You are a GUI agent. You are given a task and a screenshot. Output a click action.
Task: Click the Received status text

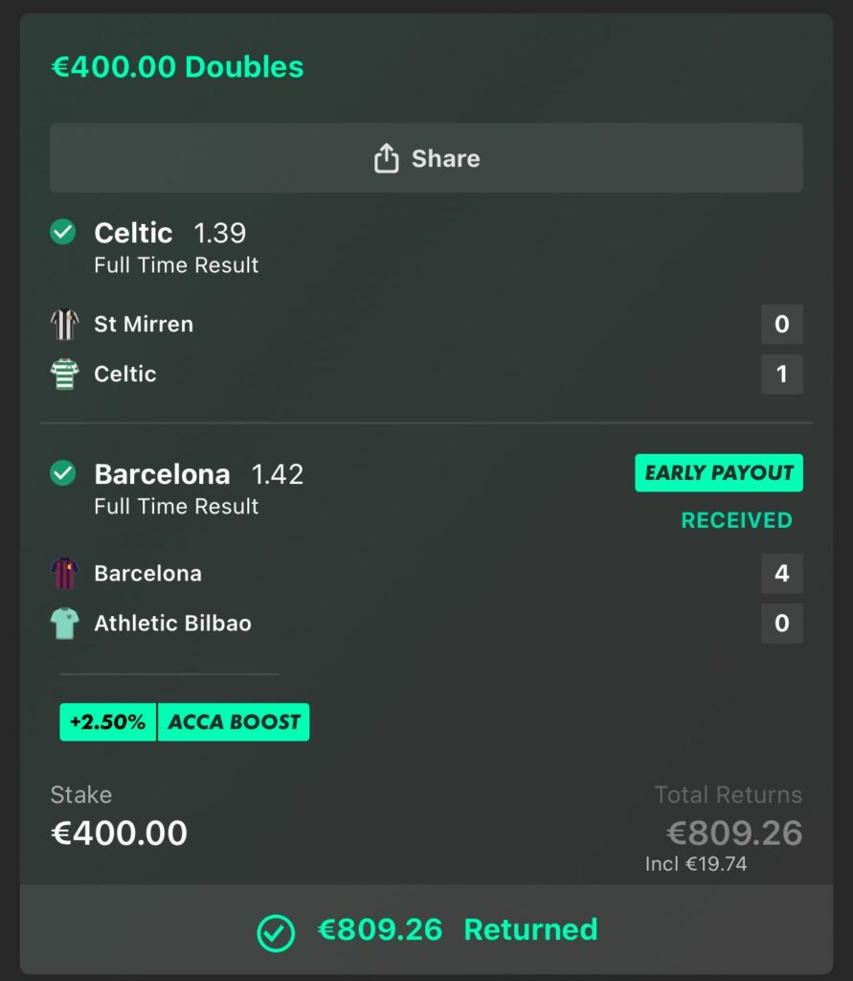click(x=736, y=521)
